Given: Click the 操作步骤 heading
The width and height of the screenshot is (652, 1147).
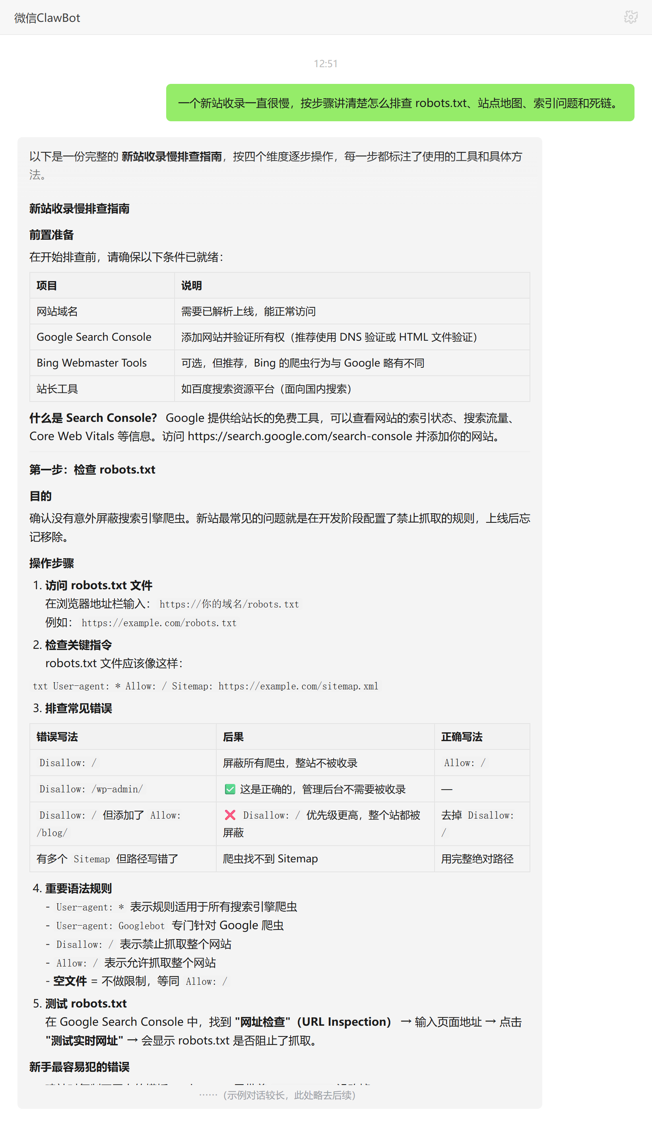Looking at the screenshot, I should click(x=52, y=563).
